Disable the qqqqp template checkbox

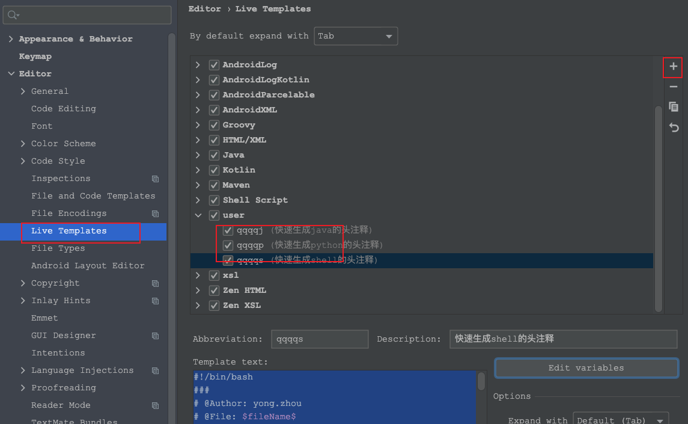tap(227, 245)
